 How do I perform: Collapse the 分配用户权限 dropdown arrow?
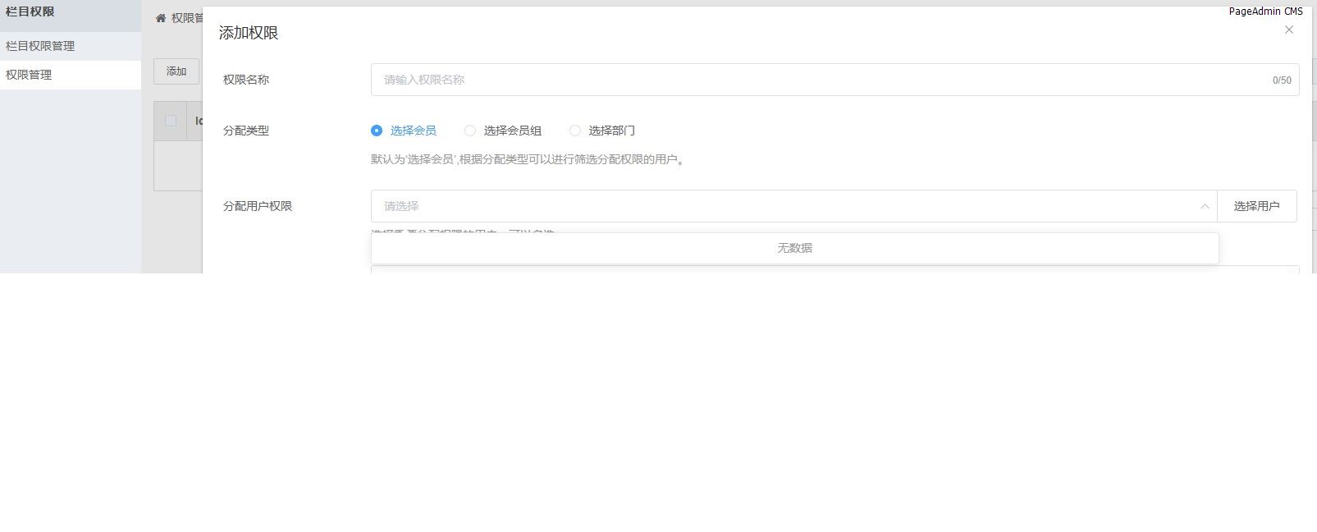[1205, 206]
